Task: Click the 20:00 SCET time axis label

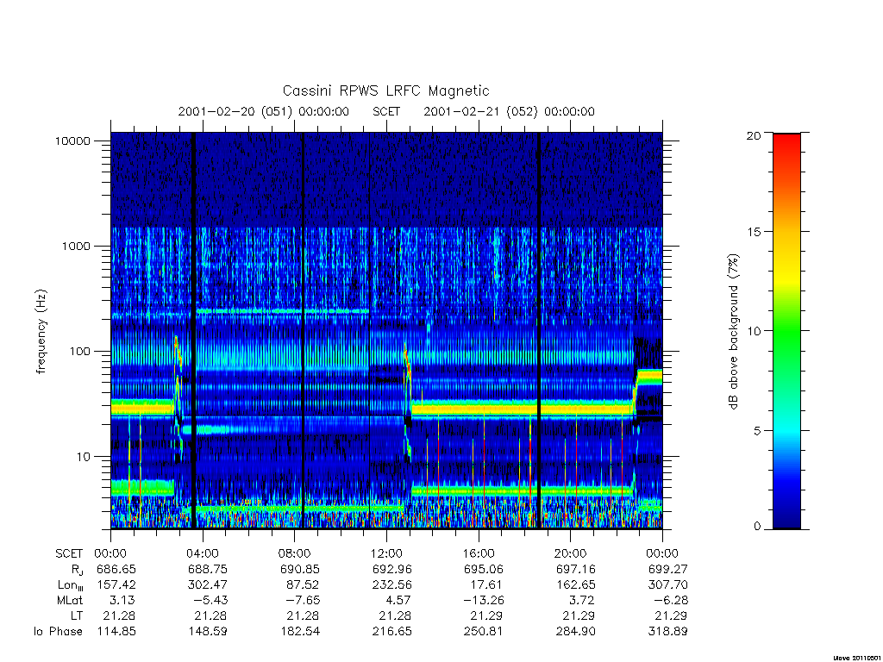Action: (x=570, y=553)
